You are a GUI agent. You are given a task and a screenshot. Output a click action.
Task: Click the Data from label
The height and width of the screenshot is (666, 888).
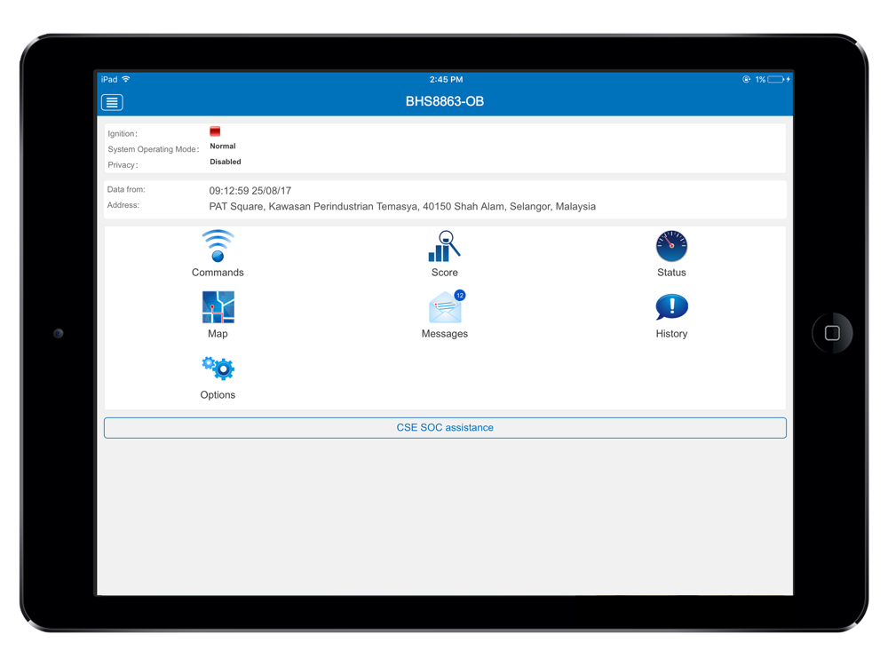tap(126, 190)
